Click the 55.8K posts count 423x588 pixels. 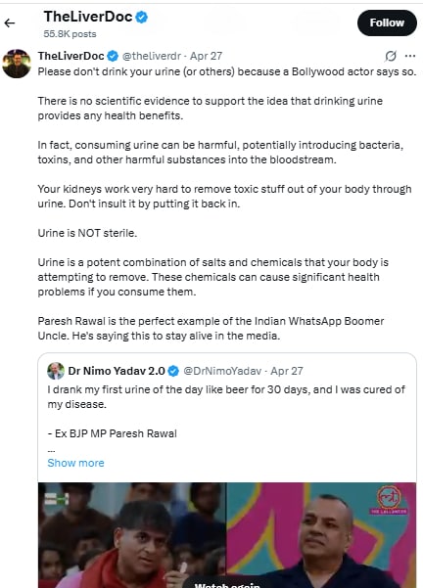click(x=70, y=34)
